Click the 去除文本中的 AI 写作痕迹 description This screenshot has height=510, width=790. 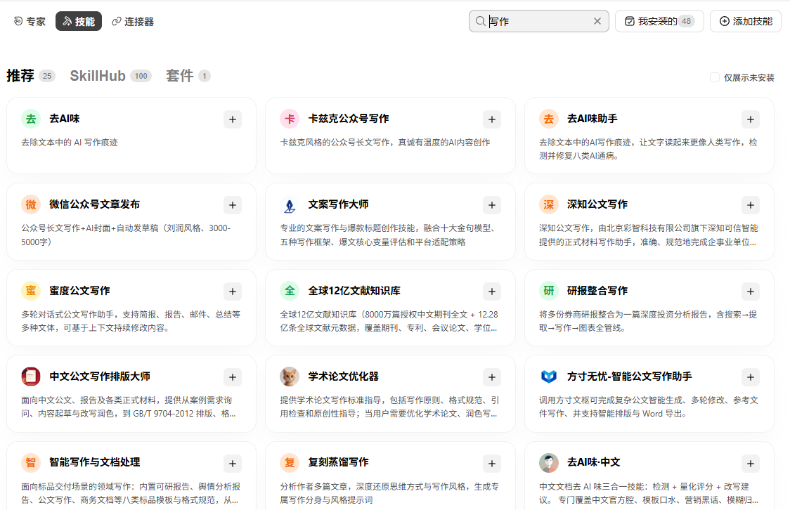click(x=70, y=143)
